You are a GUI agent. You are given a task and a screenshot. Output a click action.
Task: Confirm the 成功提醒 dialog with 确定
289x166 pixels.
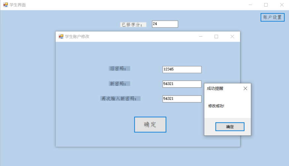(230, 127)
